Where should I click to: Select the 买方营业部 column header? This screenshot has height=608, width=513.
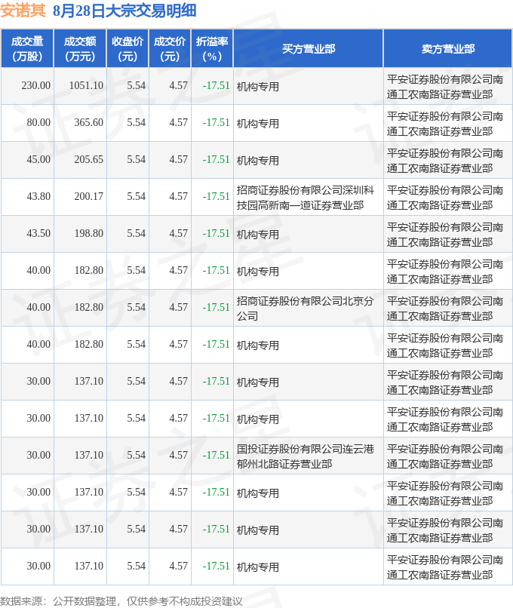tap(309, 49)
